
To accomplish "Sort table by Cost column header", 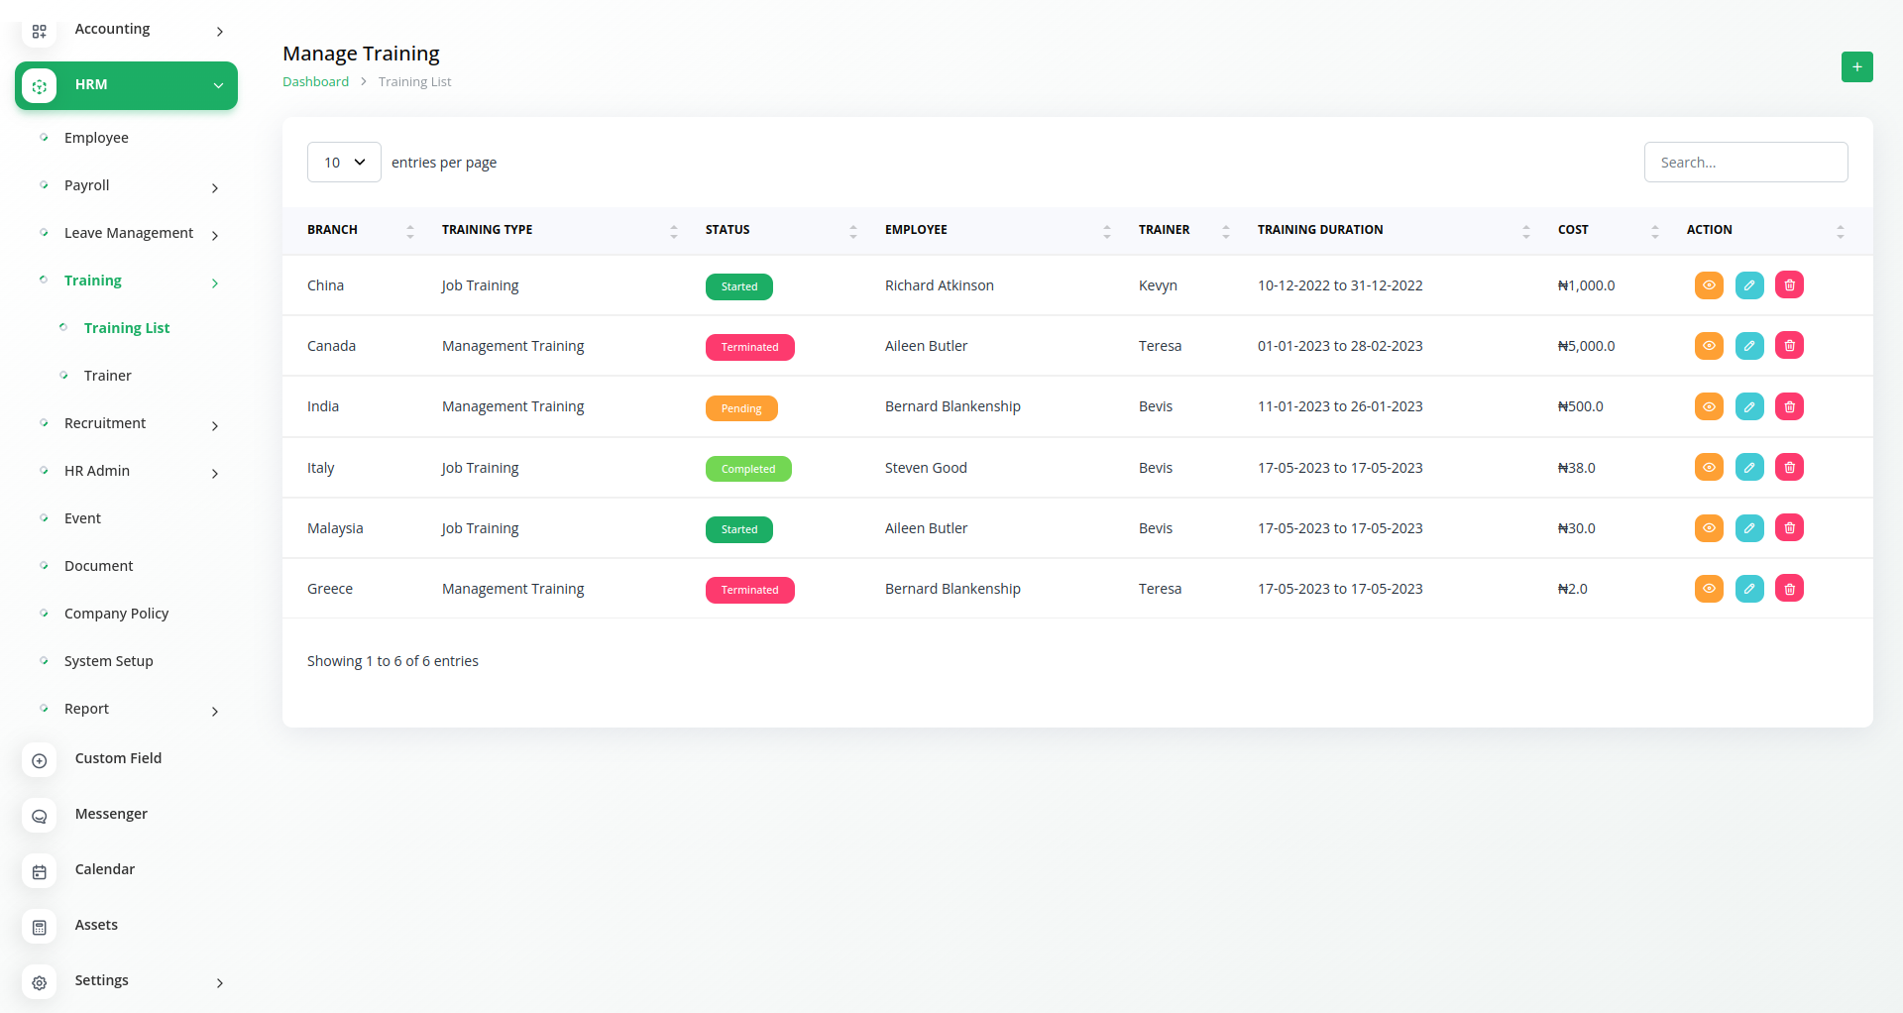I will 1573,230.
